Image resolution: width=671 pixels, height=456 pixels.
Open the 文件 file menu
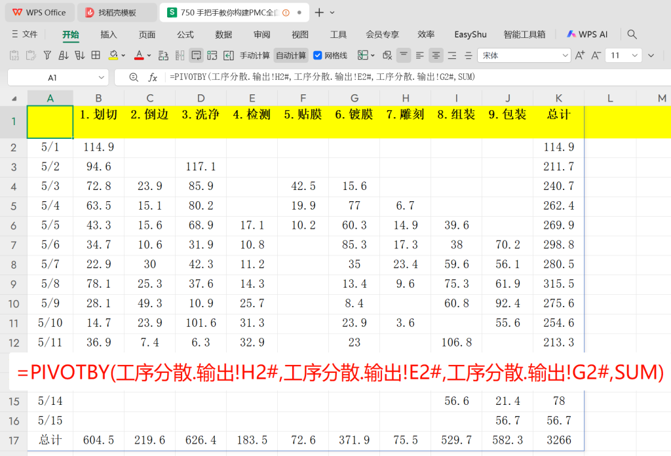25,34
